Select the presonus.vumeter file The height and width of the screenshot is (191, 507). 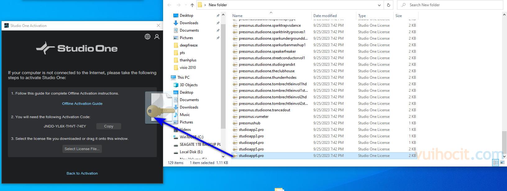click(x=253, y=117)
